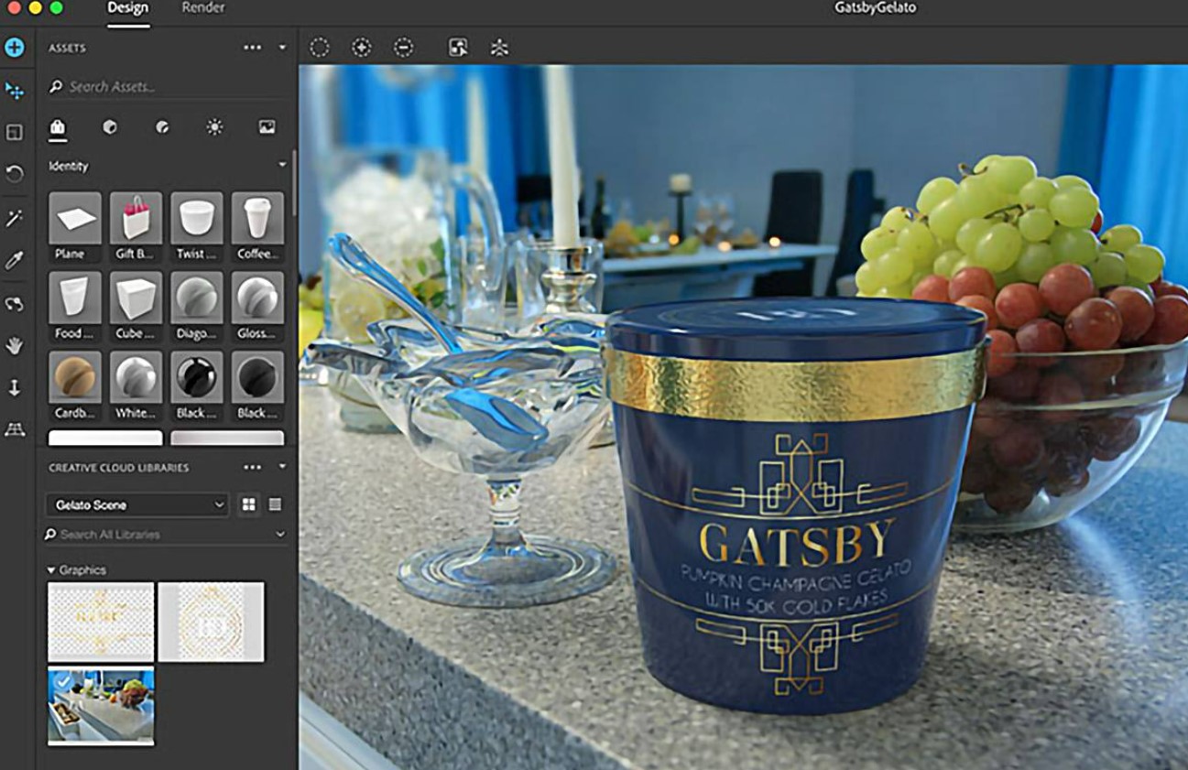Screen dimensions: 1188x770
Task: Filter assets by Images icon
Action: (267, 127)
